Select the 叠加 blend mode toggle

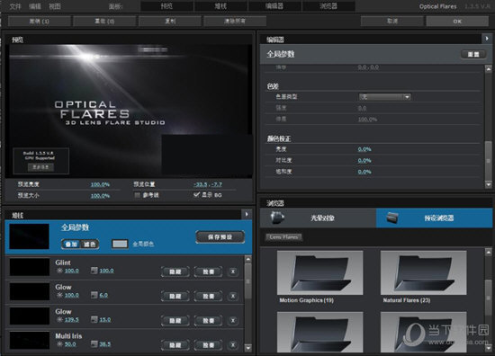point(71,244)
